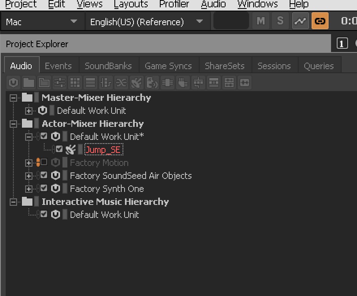
Task: Click the Jump_SE sound effect icon
Action: [70, 150]
